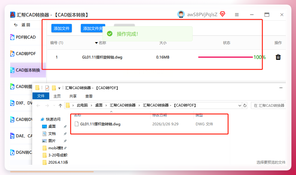Image resolution: width=296 pixels, height=175 pixels.
Task: Open Explorer recent locations dropdown arrow
Action: click(54, 106)
